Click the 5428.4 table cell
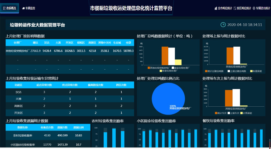The height and width of the screenshot is (149, 271). coord(47,51)
